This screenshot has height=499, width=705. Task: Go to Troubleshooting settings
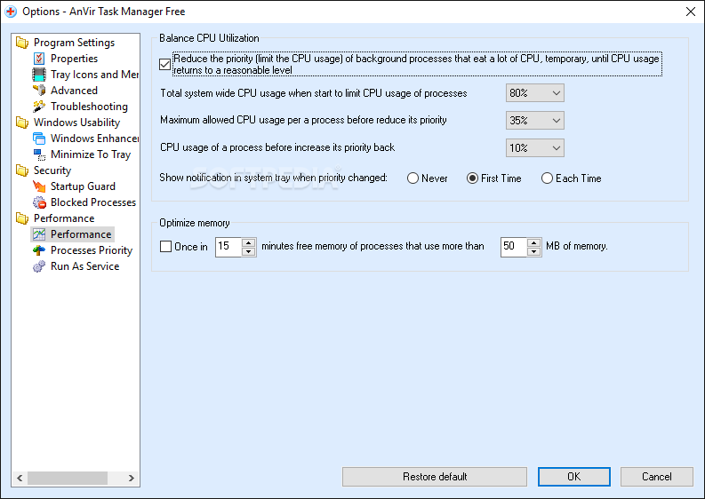[x=89, y=107]
